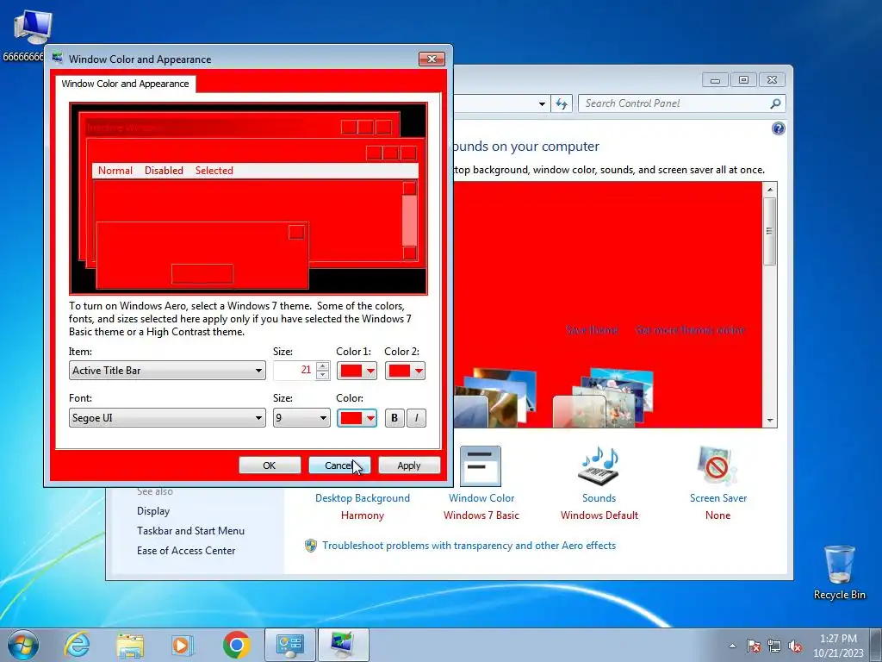This screenshot has height=662, width=882.
Task: Open Screen Saver icon
Action: pyautogui.click(x=717, y=466)
